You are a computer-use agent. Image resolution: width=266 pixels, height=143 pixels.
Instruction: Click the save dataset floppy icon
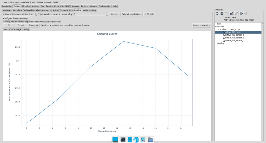point(222,14)
